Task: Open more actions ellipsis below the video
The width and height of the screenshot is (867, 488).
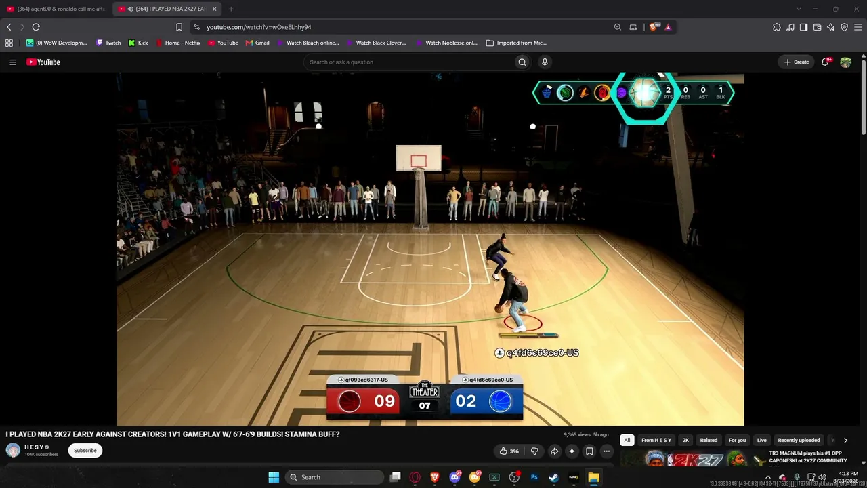Action: [607, 451]
